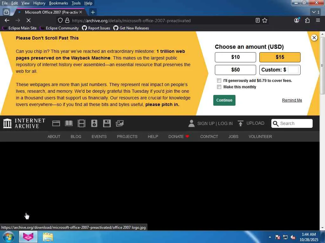Screen dimensions: 325x243
Task: Check Make this monthly box
Action: [219, 87]
